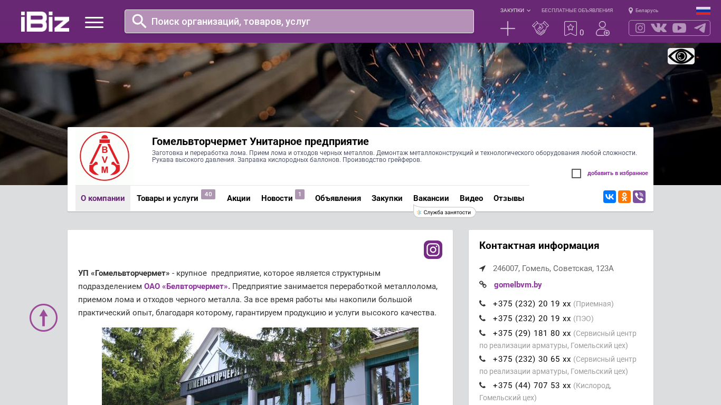Open the 'ОАО «Белвторчермет»' link
This screenshot has height=405, width=721.
(x=186, y=286)
